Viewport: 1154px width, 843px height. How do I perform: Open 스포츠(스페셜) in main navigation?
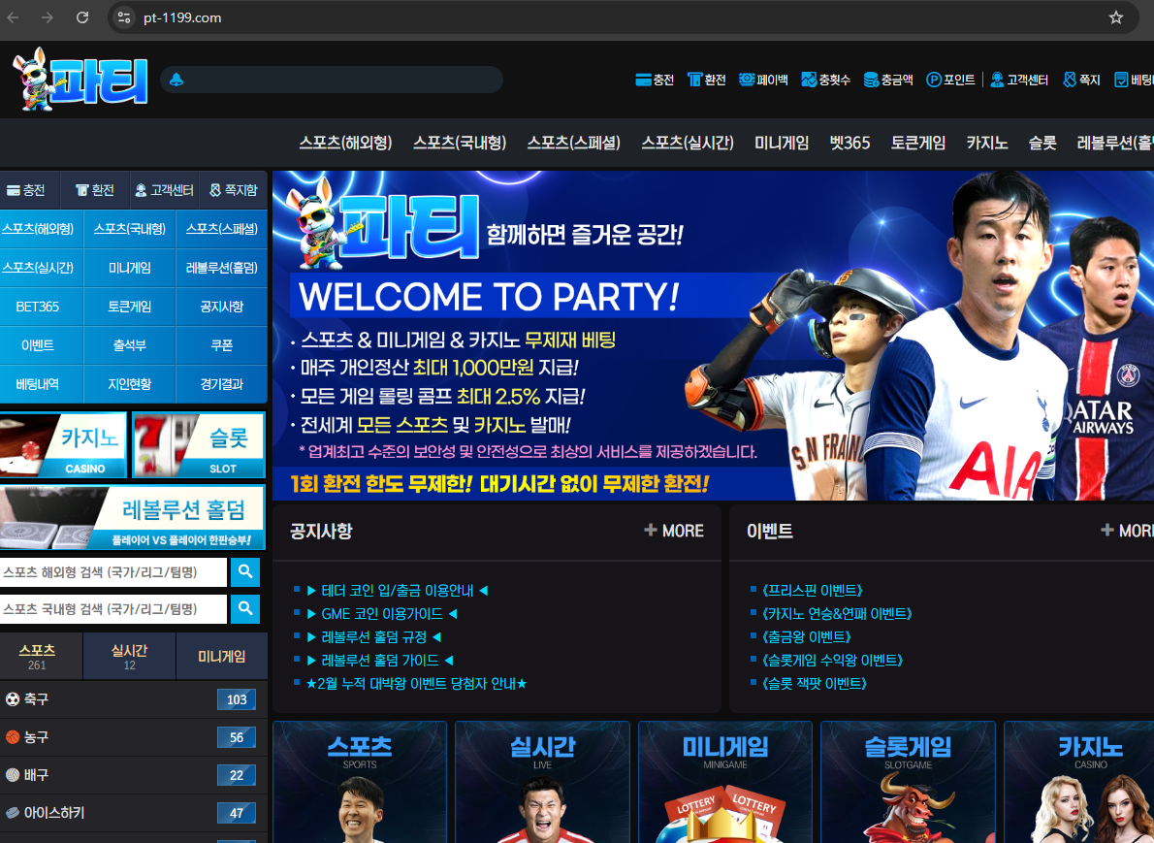coord(573,143)
